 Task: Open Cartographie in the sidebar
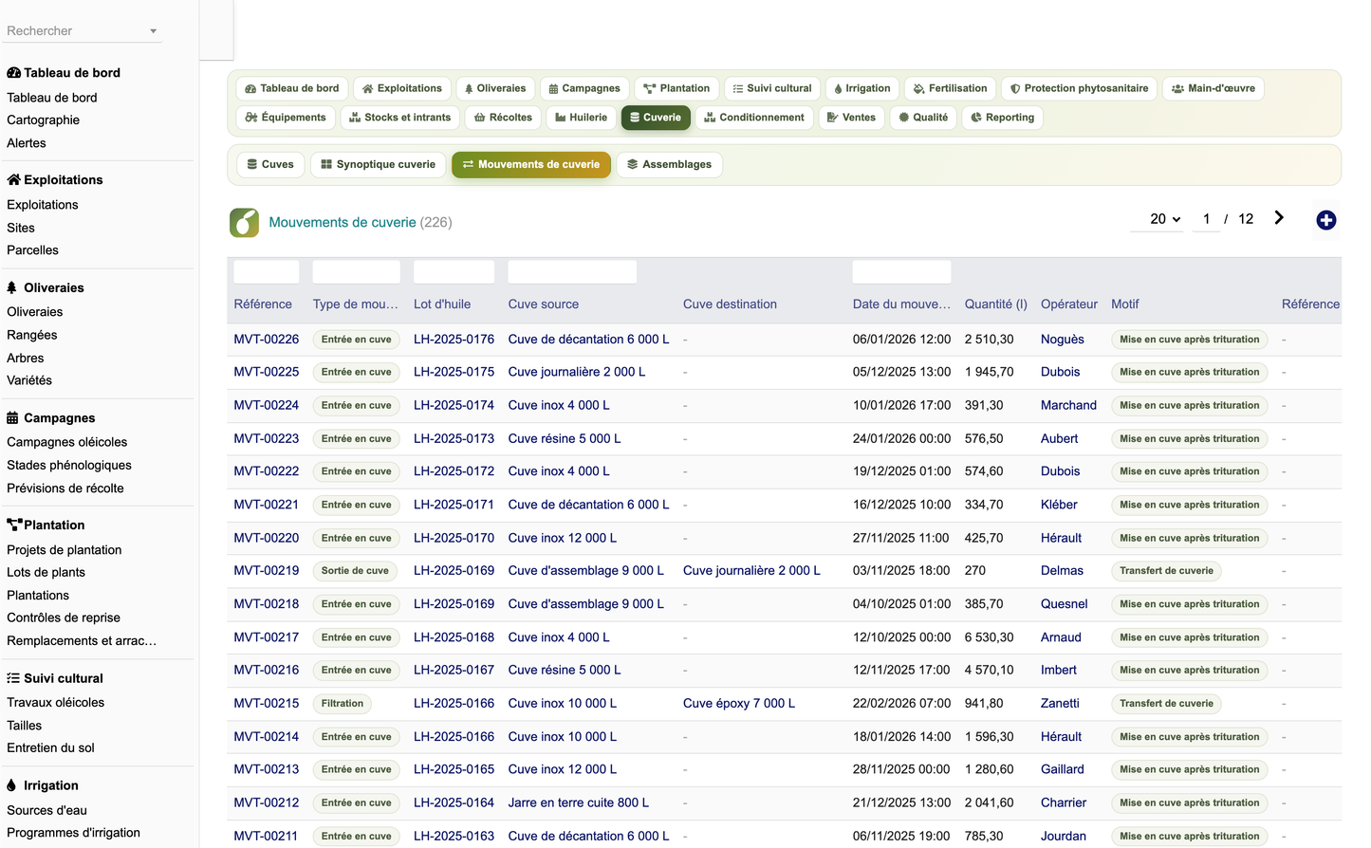[44, 120]
